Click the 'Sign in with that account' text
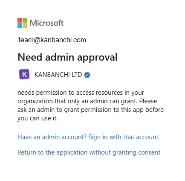The width and height of the screenshot is (185, 181). [x=123, y=137]
